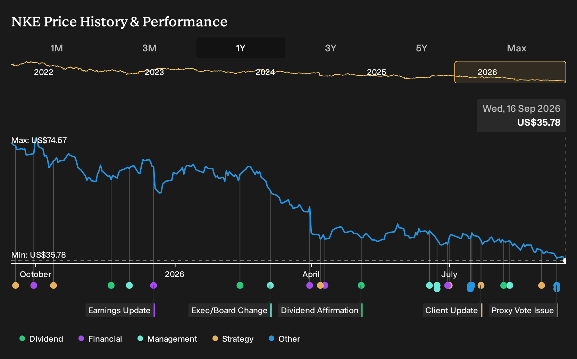577x359 pixels.
Task: Select the 1M time range tab
Action: [57, 48]
